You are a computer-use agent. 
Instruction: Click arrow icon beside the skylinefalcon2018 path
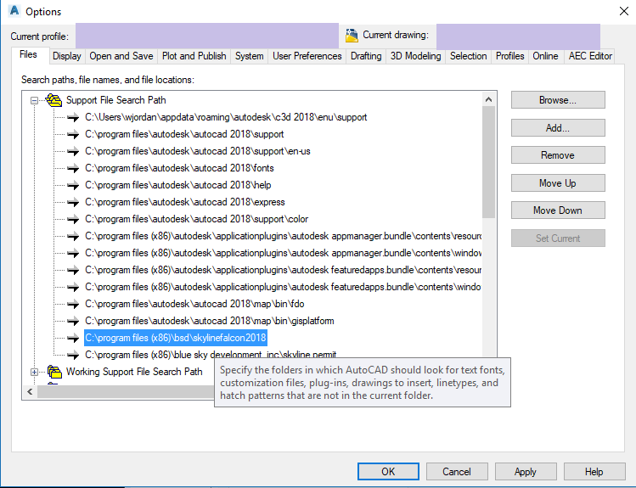point(73,338)
